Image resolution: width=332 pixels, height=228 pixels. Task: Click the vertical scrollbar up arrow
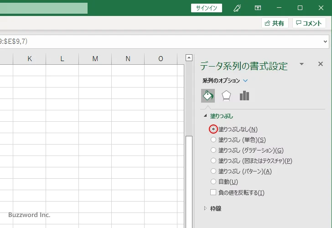[189, 57]
